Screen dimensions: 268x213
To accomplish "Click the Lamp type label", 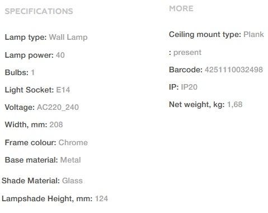I will 26,37.
